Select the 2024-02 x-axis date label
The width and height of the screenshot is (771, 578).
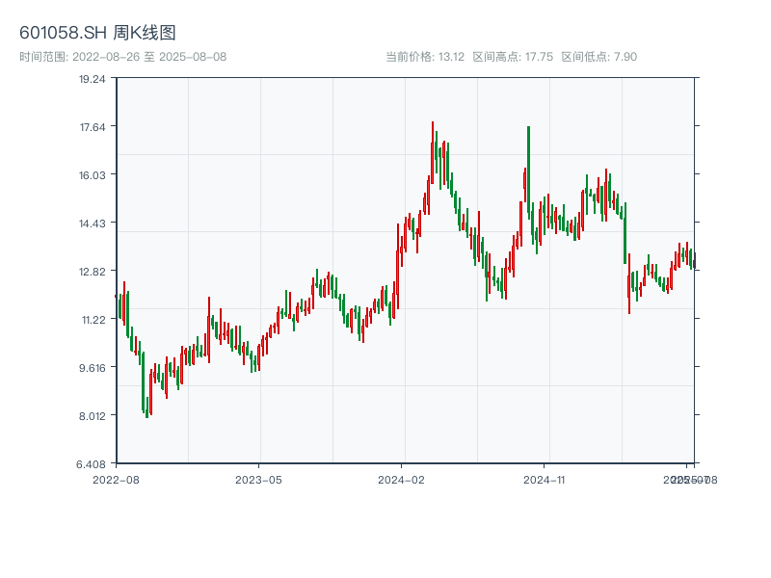402,479
